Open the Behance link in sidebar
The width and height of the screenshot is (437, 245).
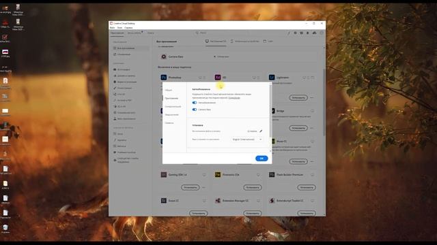point(119,146)
